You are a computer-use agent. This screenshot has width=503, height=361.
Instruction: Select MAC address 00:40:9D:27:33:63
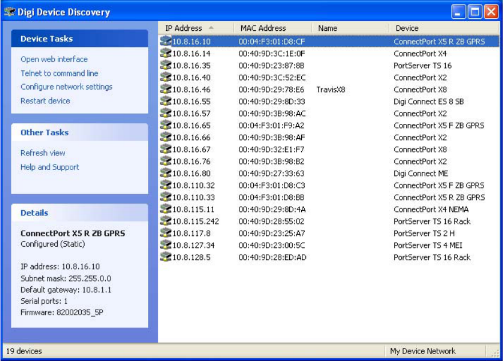coord(272,174)
